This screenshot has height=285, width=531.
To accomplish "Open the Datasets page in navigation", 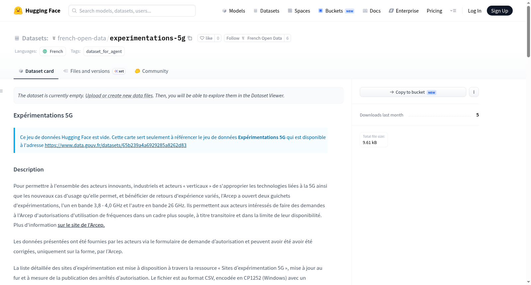I will click(x=266, y=11).
